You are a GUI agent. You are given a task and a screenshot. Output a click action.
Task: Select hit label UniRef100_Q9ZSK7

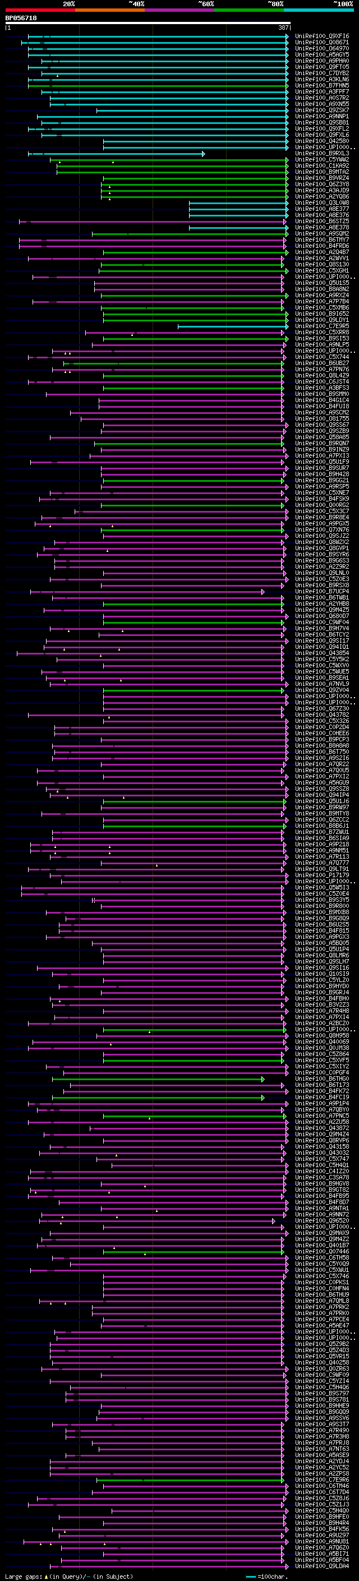pyautogui.click(x=322, y=110)
